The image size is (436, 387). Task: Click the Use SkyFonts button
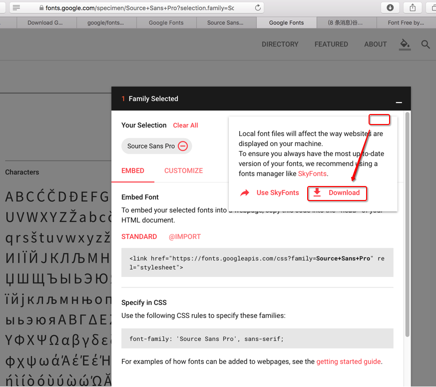(x=270, y=192)
